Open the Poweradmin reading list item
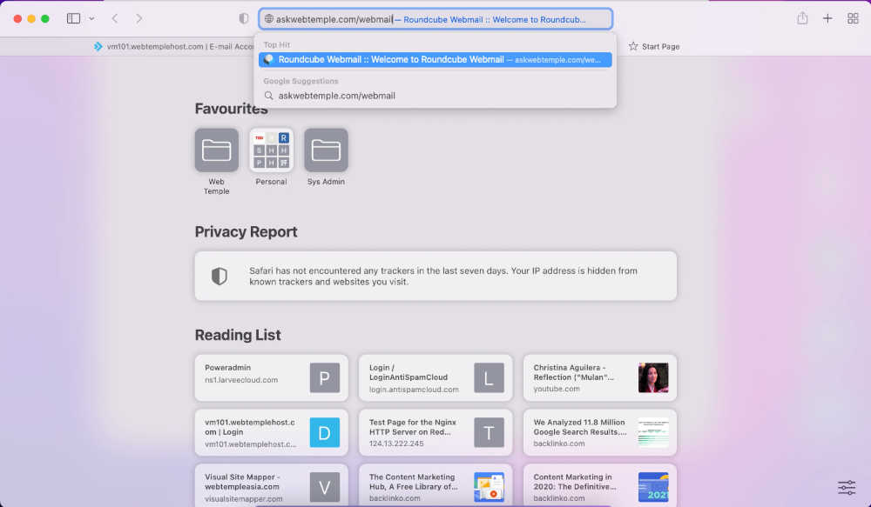The image size is (871, 507). pos(271,377)
